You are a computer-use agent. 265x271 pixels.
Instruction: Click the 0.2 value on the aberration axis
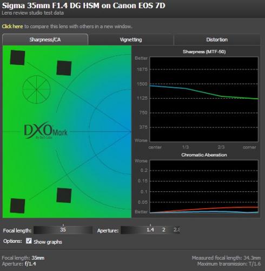pyautogui.click(x=144, y=170)
